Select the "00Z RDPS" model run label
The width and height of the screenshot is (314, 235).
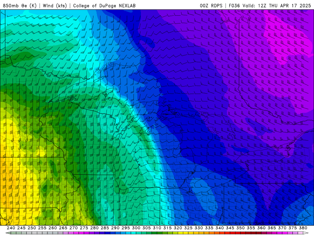211,5
